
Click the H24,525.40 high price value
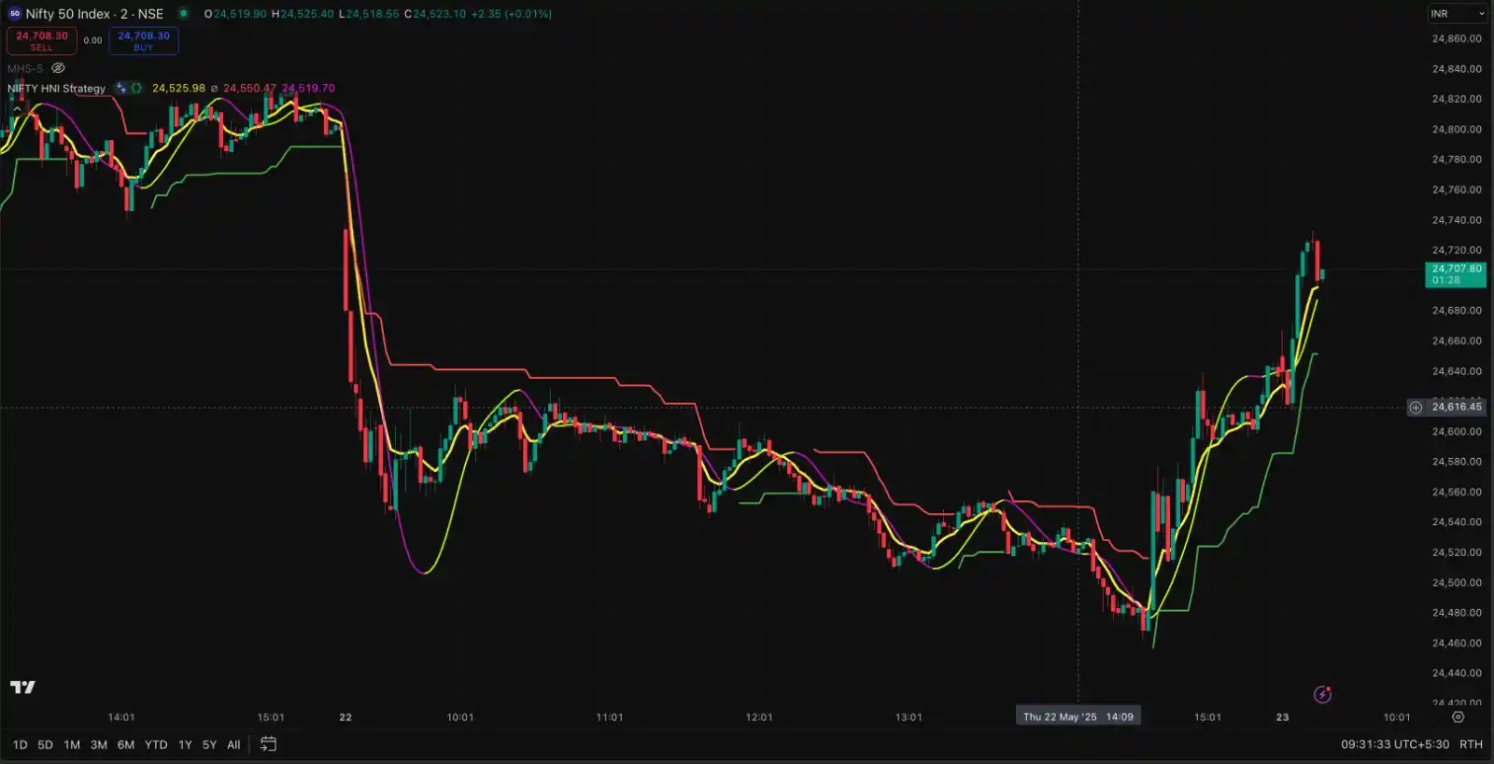click(303, 14)
